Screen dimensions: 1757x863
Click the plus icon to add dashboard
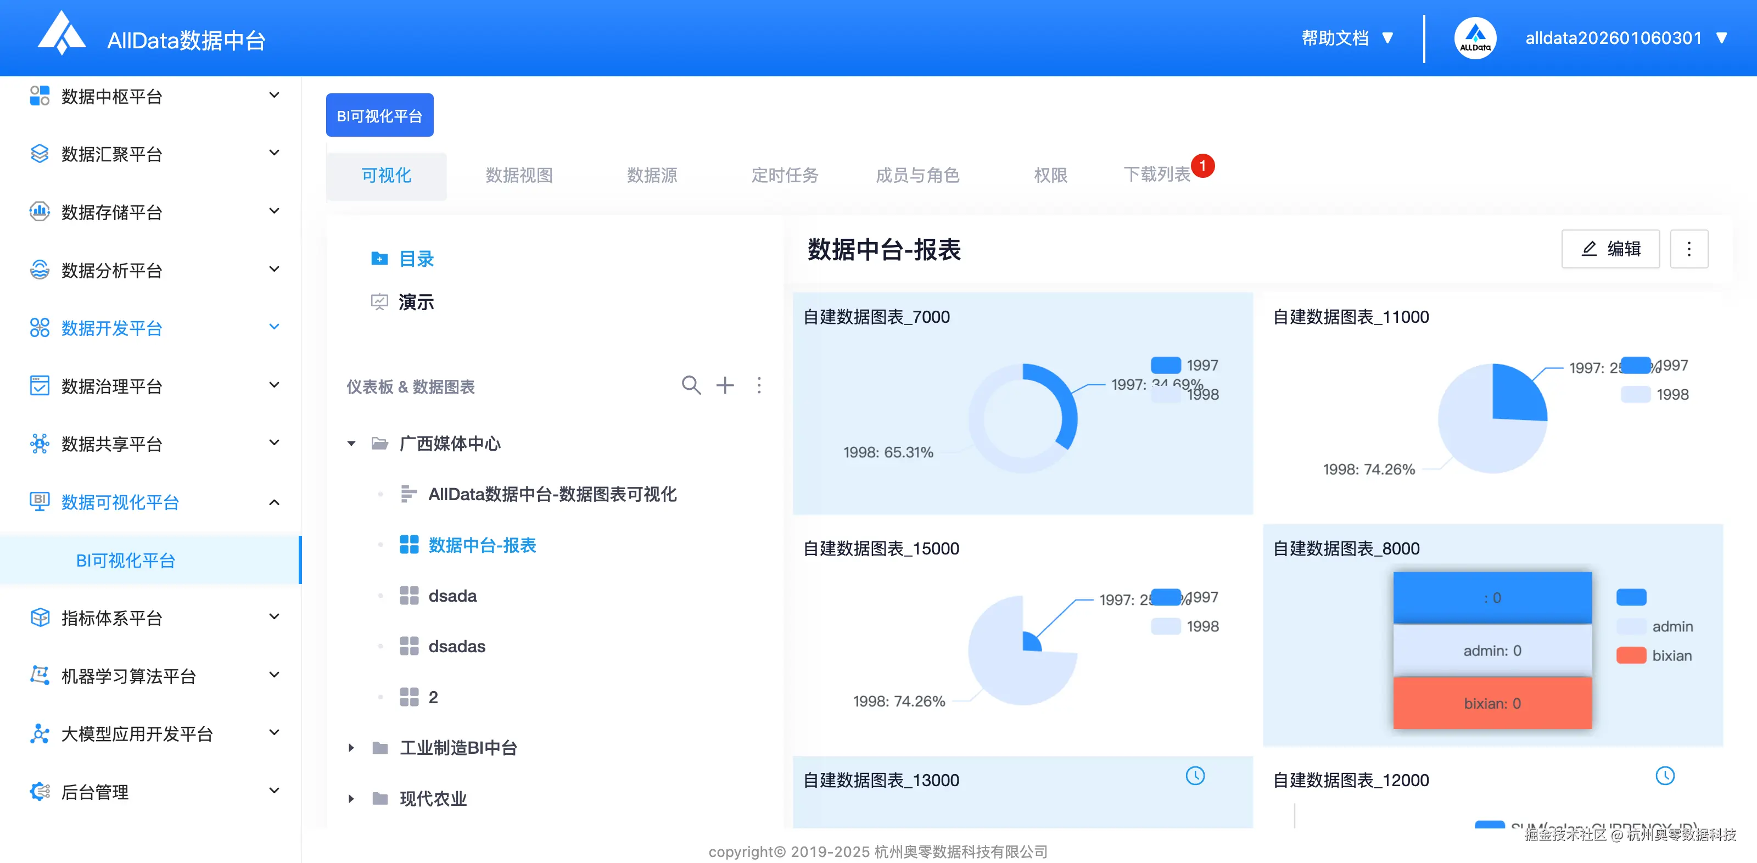point(724,385)
